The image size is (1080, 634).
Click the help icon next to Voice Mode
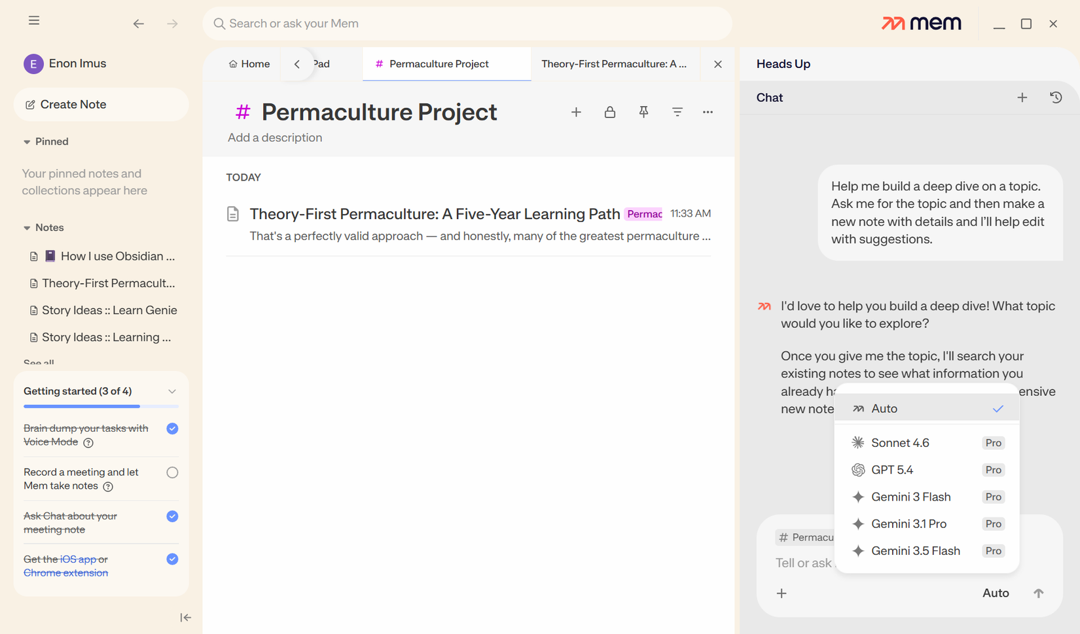(88, 443)
